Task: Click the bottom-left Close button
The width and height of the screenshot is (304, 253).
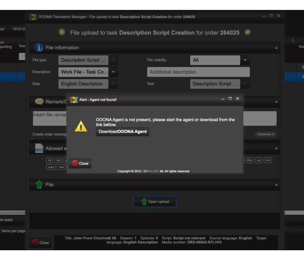Action: tap(40, 243)
